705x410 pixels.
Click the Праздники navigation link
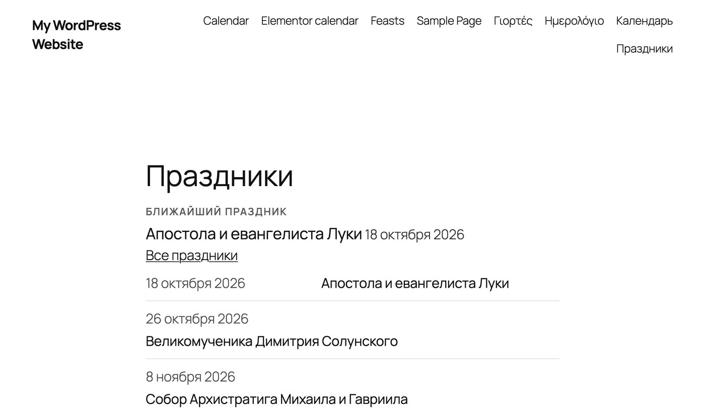tap(645, 49)
